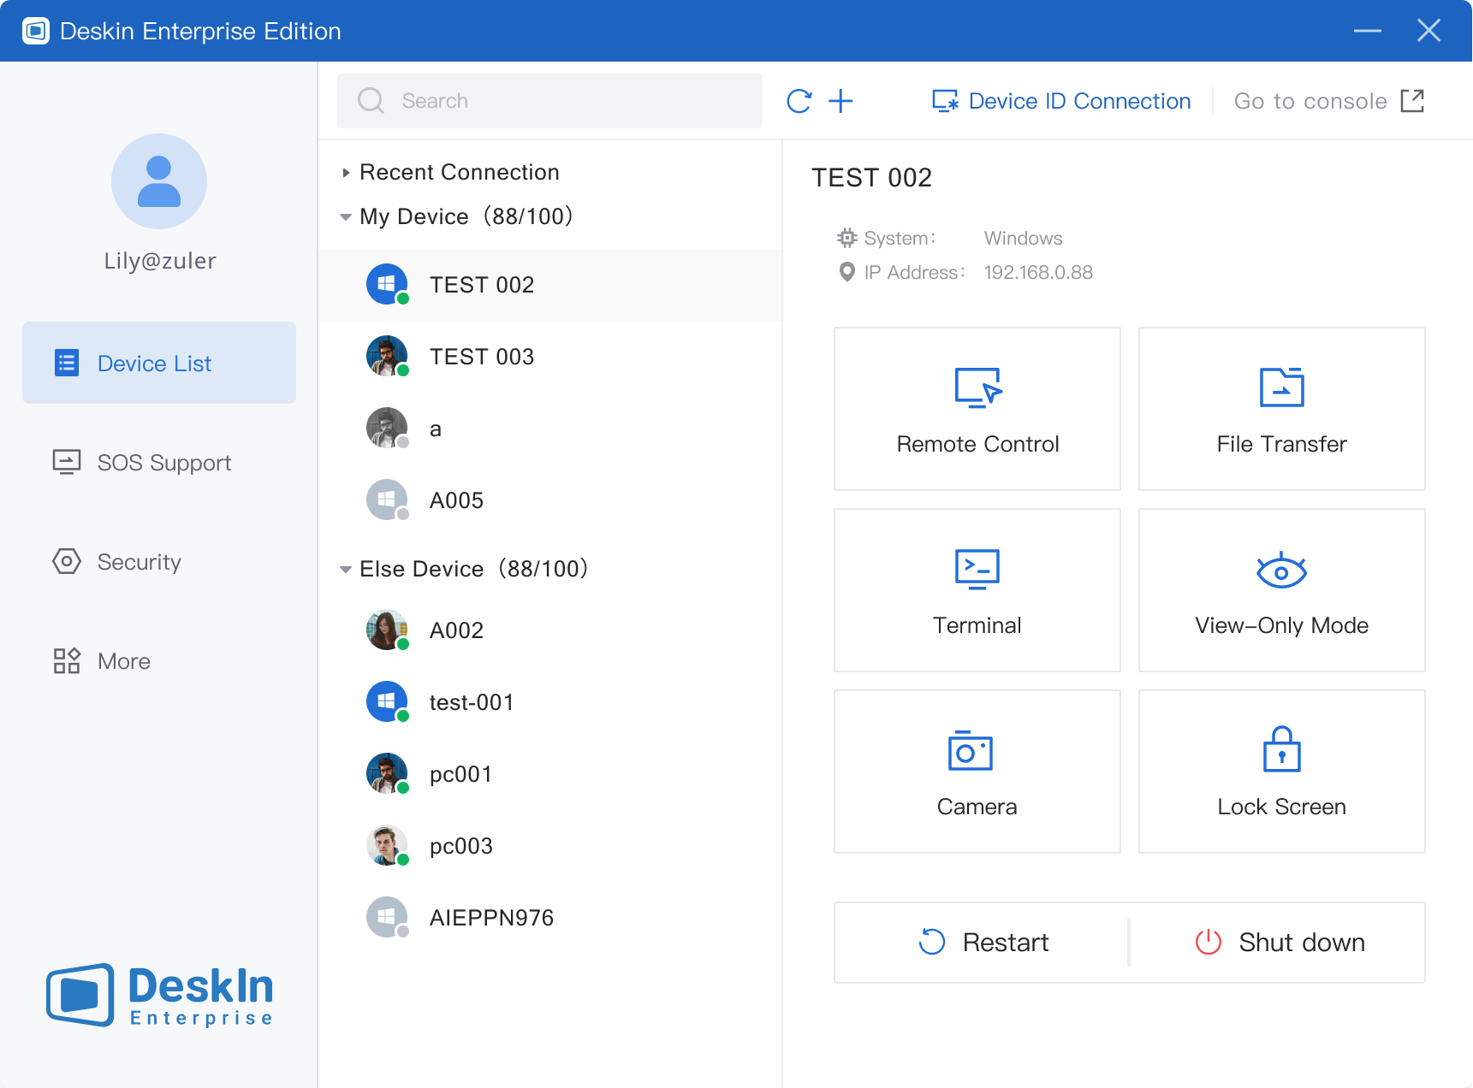
Task: Click the Lock Screen padlock icon
Action: tap(1282, 749)
